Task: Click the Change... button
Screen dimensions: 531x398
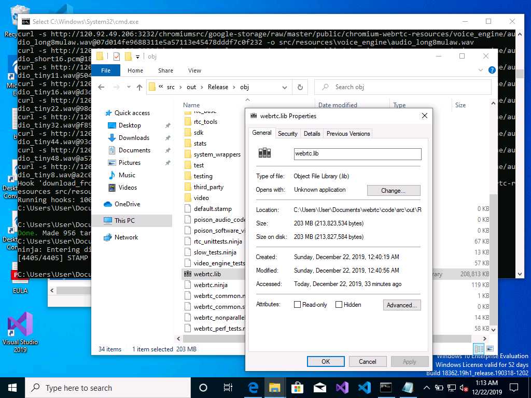Action: [394, 191]
